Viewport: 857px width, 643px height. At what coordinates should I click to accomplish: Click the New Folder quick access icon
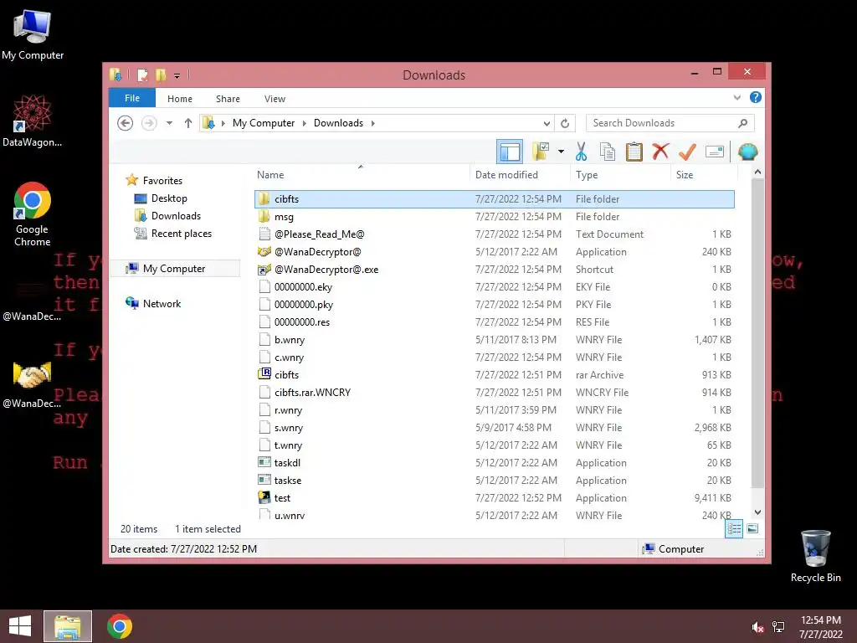tap(161, 75)
